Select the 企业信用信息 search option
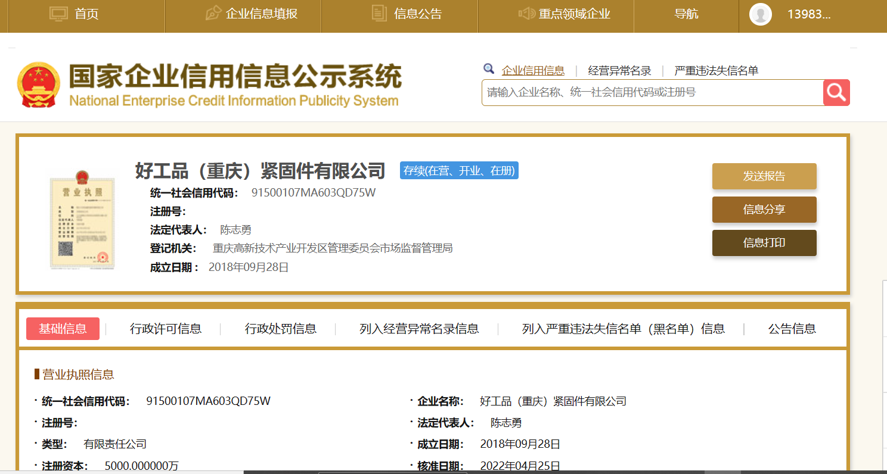Image resolution: width=887 pixels, height=474 pixels. pos(533,71)
